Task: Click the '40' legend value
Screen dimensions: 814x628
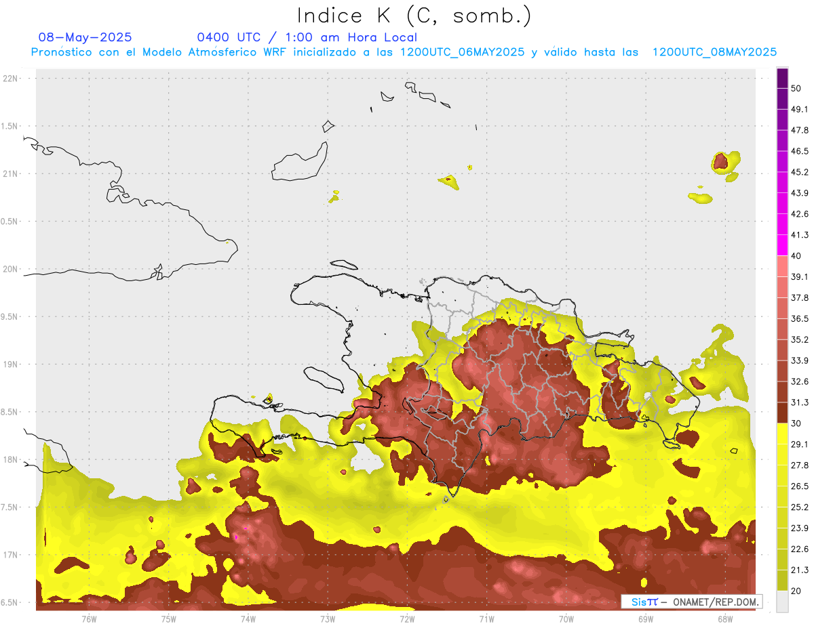Action: (796, 256)
